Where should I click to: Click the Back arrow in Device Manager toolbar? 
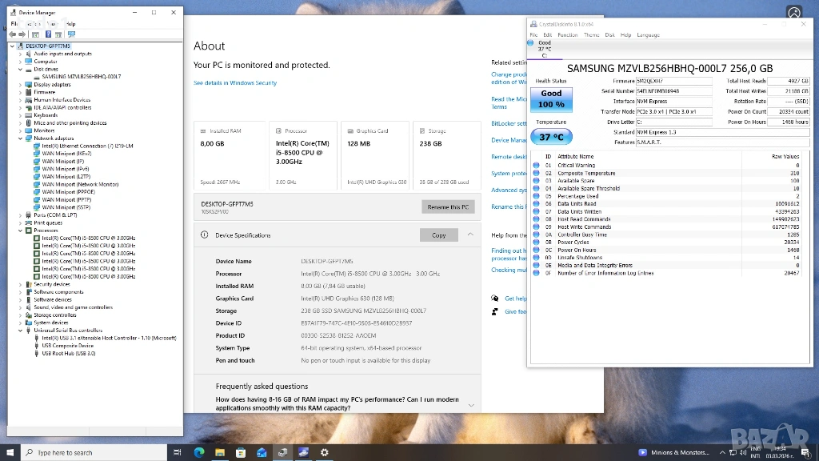(12, 34)
